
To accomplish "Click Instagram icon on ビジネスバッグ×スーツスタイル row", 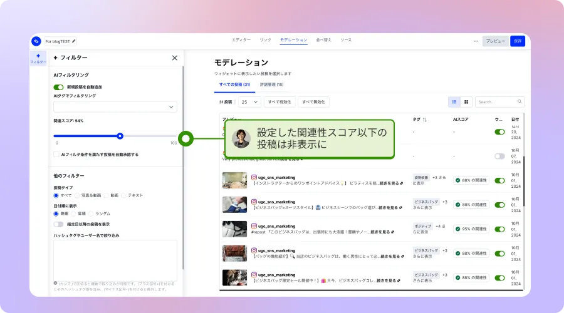I will click(254, 202).
